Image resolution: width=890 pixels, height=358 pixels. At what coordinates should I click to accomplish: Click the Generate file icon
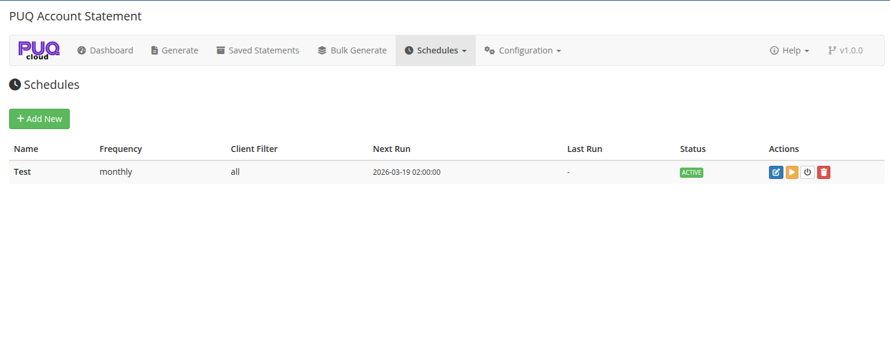pyautogui.click(x=154, y=50)
